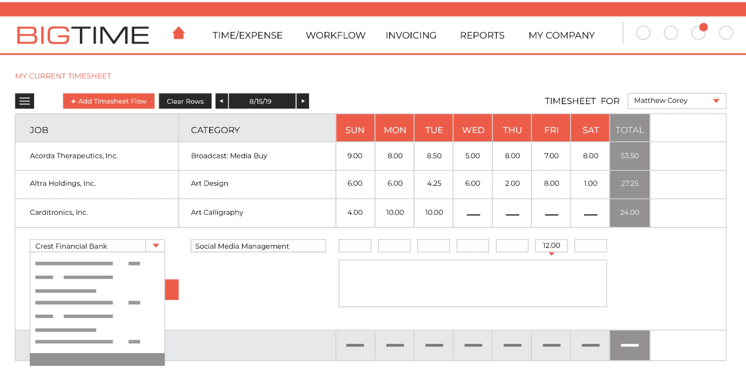The image size is (746, 374).
Task: Click the 8/15/19 date selector
Action: [x=262, y=101]
